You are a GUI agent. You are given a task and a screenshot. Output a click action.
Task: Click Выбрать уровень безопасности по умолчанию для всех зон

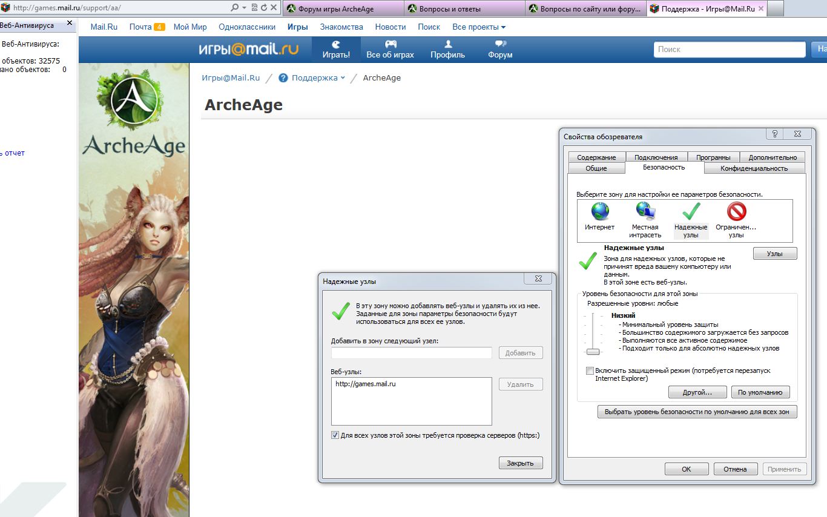tap(697, 412)
